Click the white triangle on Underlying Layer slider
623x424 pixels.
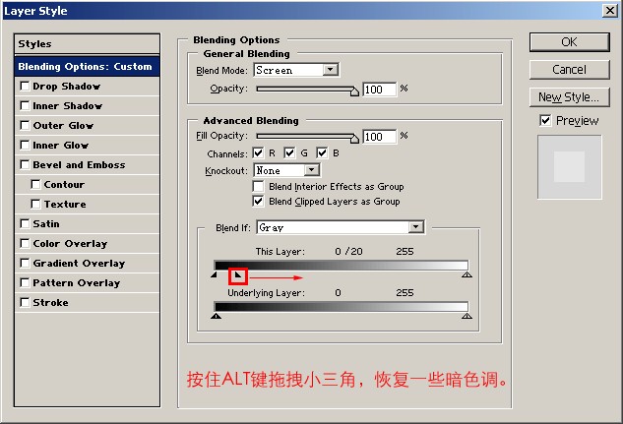pyautogui.click(x=467, y=316)
